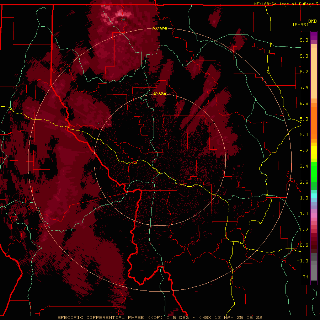This screenshot has height=320, width=320.
Task: Click the yellow segment of the color bar
Action: (314, 152)
